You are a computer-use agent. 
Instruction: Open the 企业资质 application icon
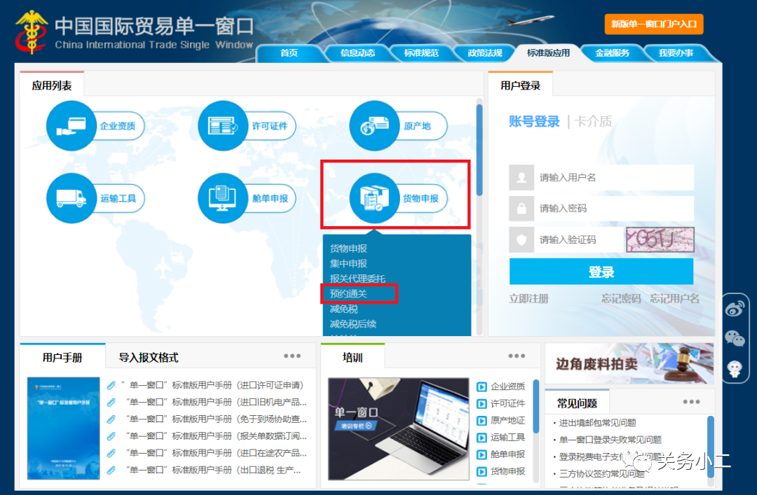click(71, 126)
